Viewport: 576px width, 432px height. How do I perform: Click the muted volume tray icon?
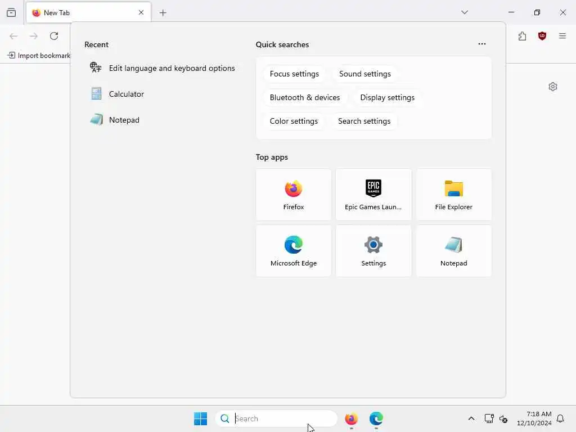click(x=503, y=418)
